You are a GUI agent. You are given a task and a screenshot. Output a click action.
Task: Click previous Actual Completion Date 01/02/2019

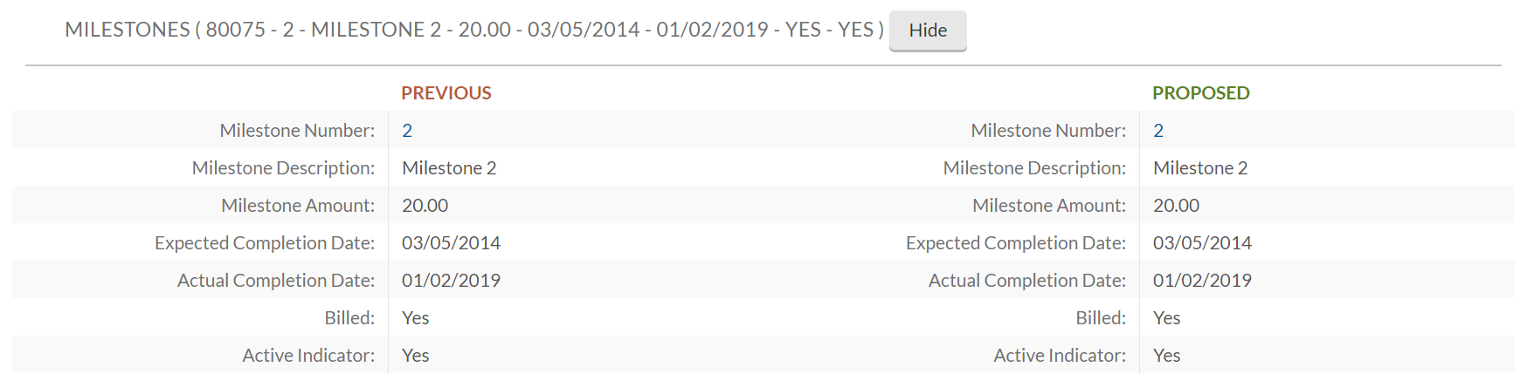pyautogui.click(x=451, y=281)
